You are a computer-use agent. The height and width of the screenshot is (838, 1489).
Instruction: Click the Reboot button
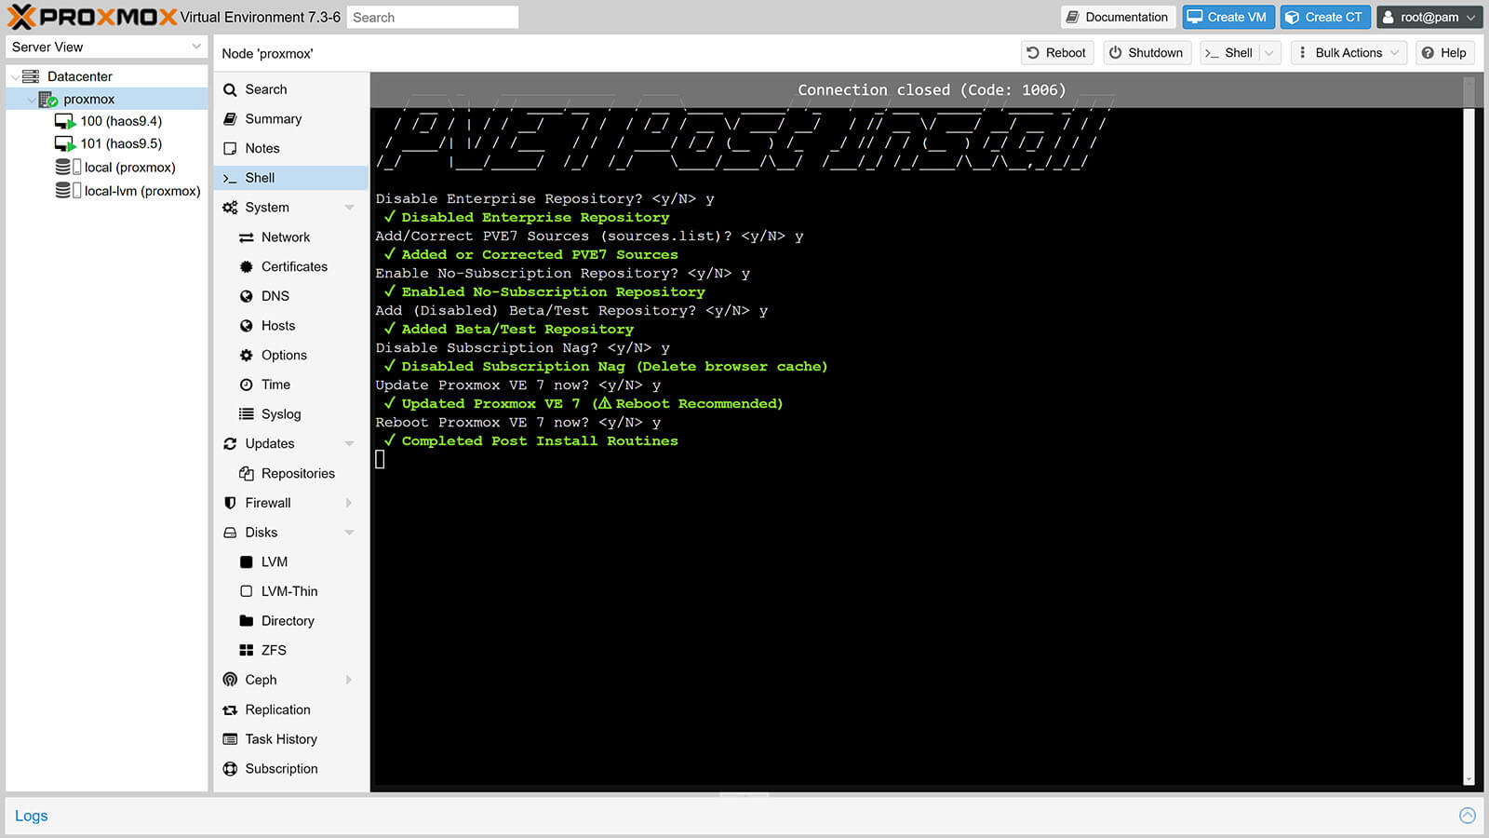(1057, 53)
